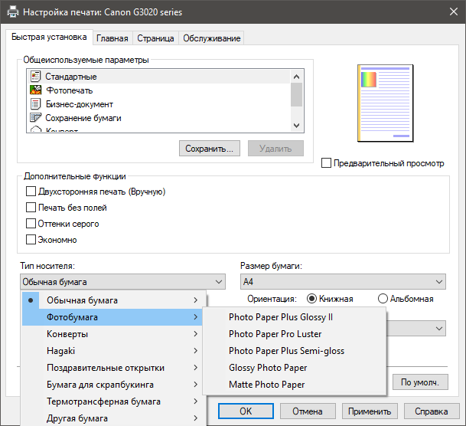Click the presets list scrollbar thumb
466x426 pixels.
coord(296,94)
